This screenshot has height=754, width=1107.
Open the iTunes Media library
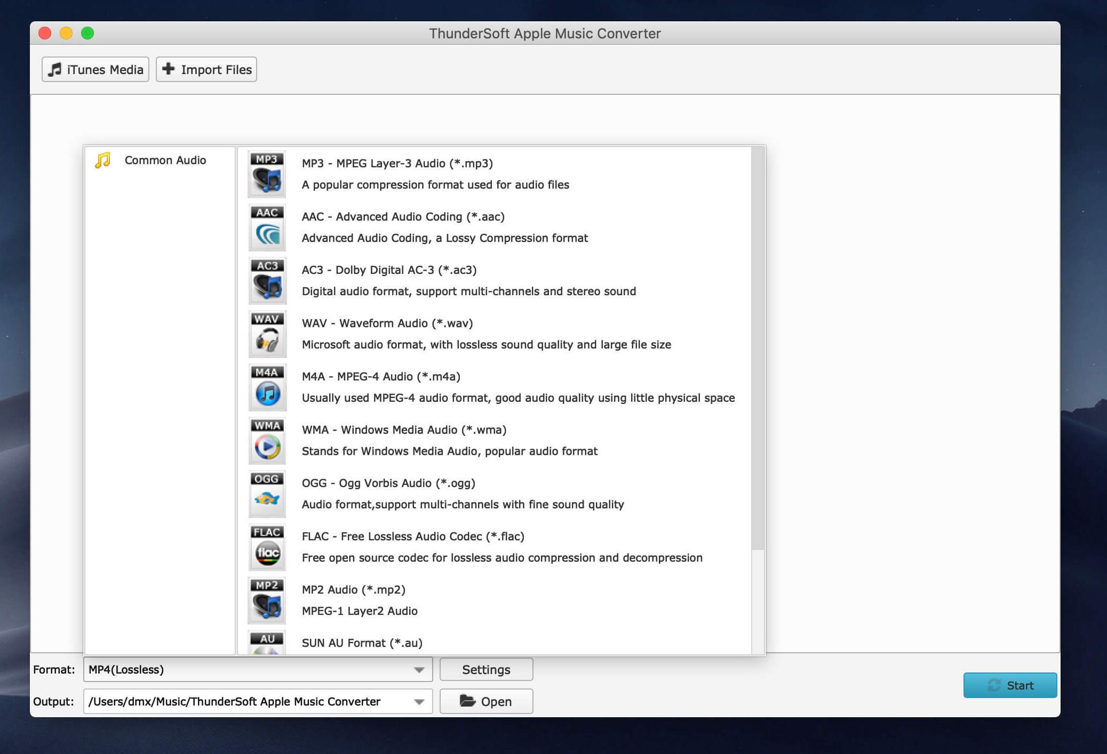95,69
